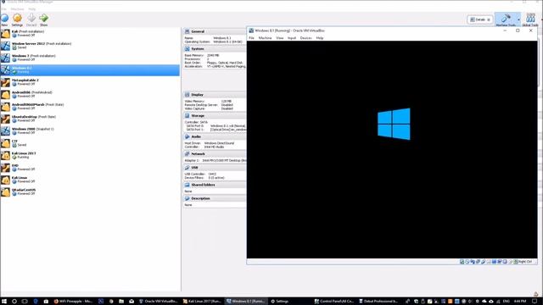Click the ENG language indicator
Viewport: 543px width, 305px height.
[x=507, y=302]
